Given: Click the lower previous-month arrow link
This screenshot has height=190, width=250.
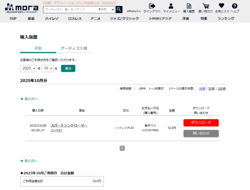Looking at the screenshot, I should coord(29,161).
